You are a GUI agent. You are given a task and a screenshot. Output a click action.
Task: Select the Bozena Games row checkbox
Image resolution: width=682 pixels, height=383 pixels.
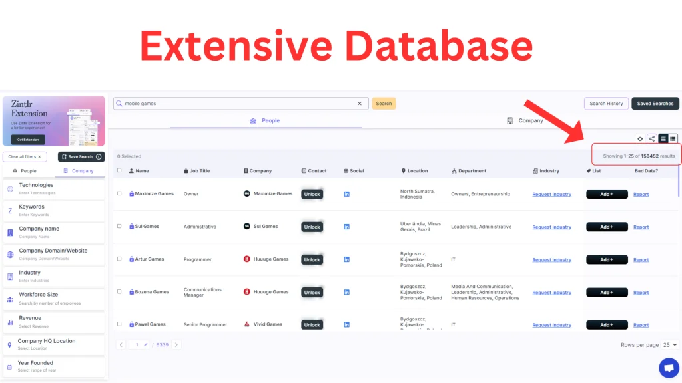click(120, 292)
